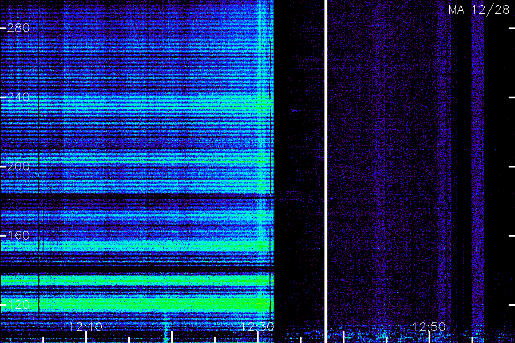Image resolution: width=515 pixels, height=343 pixels.
Task: Click the MA 12/28 date stamp
Action: coord(479,10)
